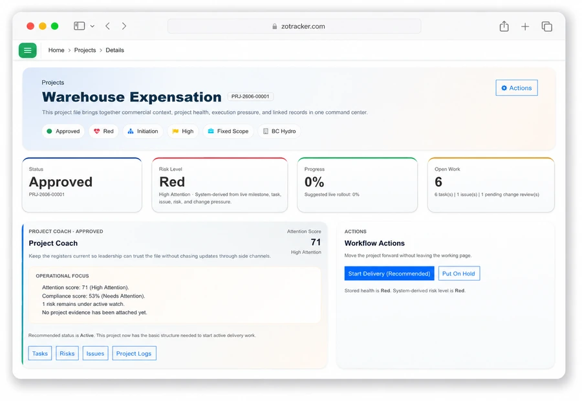Click the Put On Hold button

458,274
